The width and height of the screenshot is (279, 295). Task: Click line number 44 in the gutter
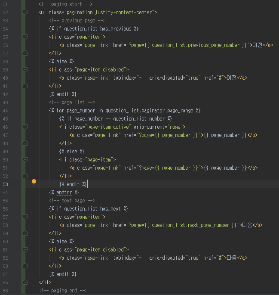(x=5, y=111)
